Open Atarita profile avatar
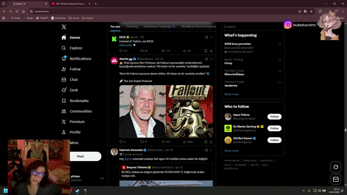 114,61
